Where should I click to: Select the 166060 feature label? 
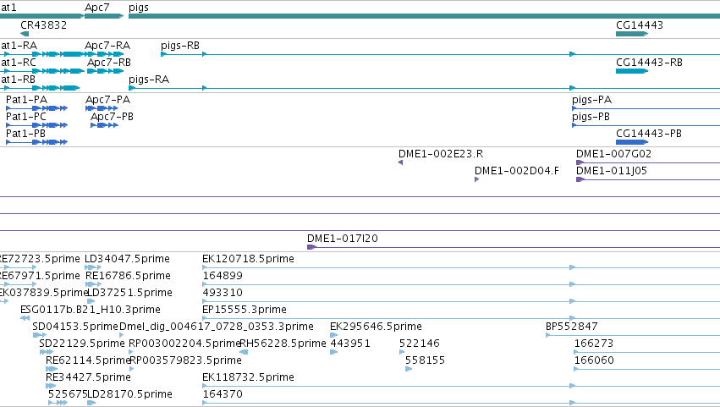(x=594, y=360)
